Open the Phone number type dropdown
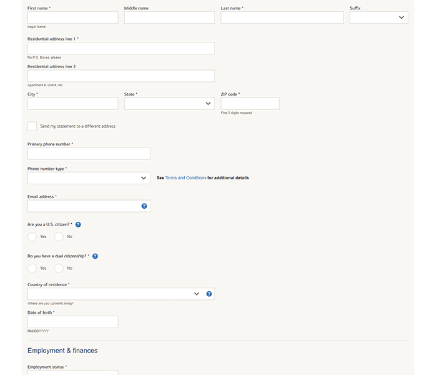 click(x=89, y=178)
